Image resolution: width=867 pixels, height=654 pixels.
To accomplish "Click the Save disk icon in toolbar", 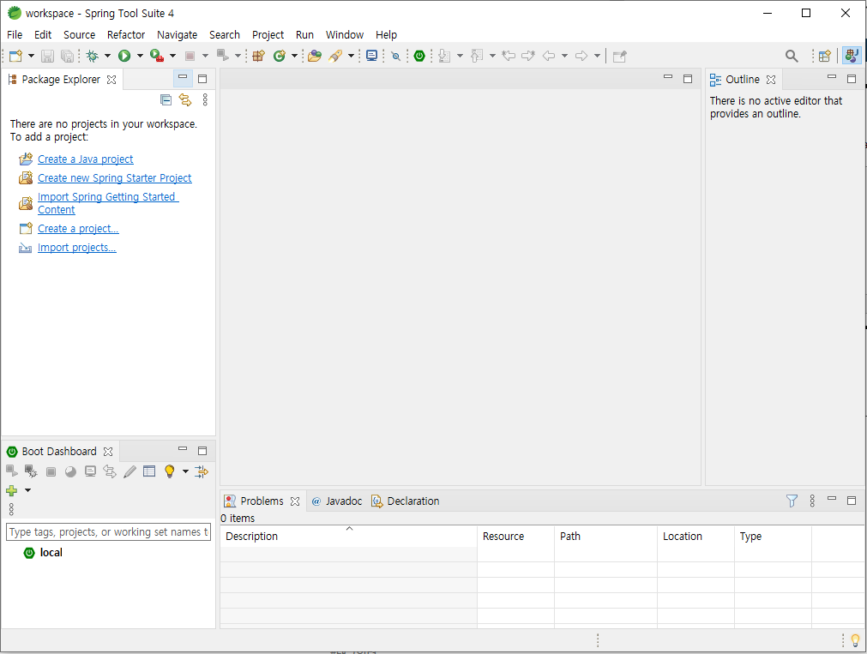I will tap(47, 56).
